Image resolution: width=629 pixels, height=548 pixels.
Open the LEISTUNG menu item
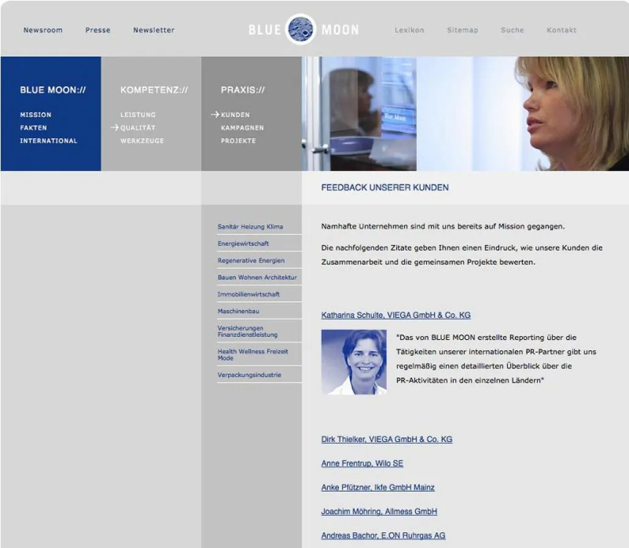click(x=138, y=114)
